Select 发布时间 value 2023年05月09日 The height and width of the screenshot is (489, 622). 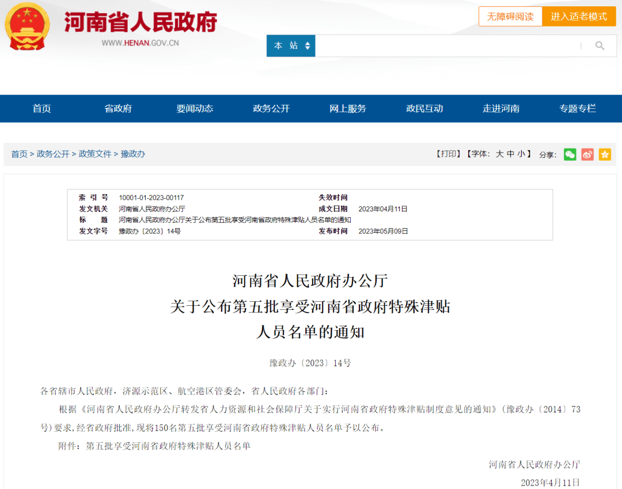(383, 231)
